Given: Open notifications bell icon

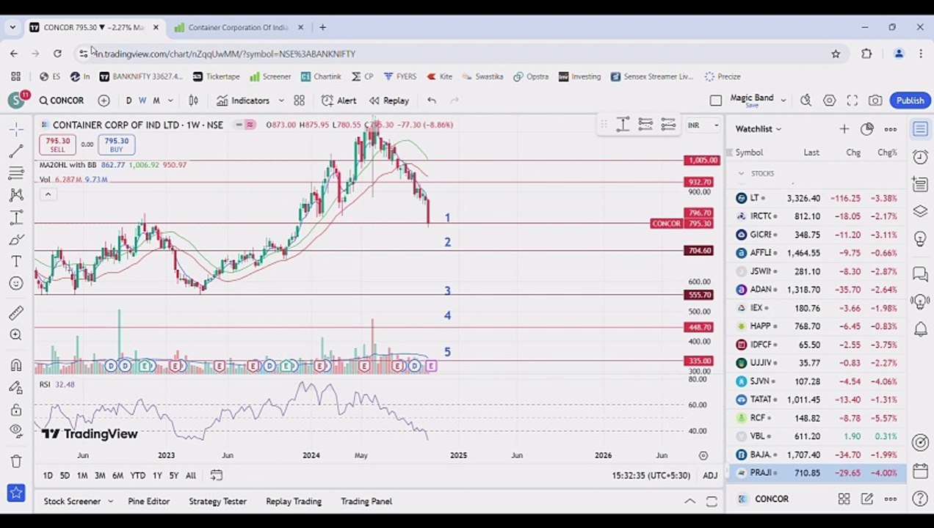Looking at the screenshot, I should [920, 329].
